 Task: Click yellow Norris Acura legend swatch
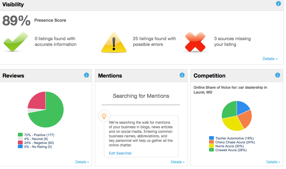(211, 146)
